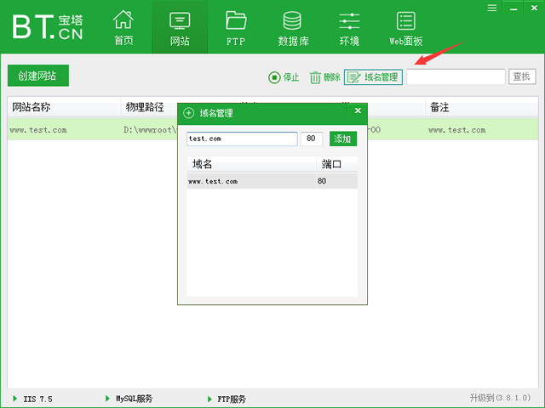Expand the IIS 7.5 service arrow

(x=14, y=399)
